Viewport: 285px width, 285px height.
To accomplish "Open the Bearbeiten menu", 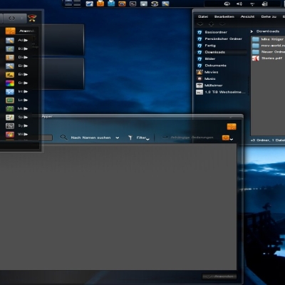I will tap(224, 16).
